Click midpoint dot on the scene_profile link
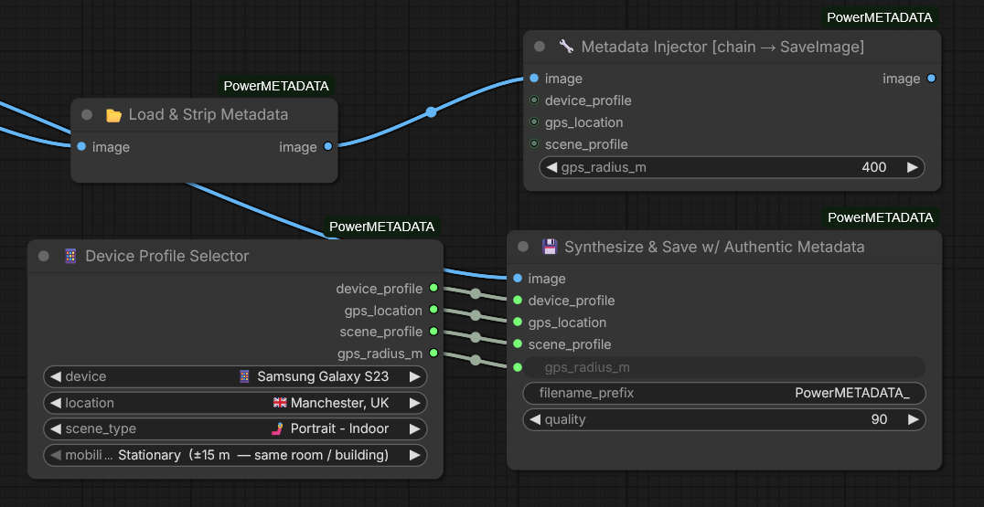 (x=476, y=337)
